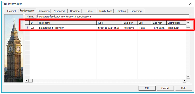This screenshot has height=94, width=195.
Task: Click the Type column header
Action: 110,23
